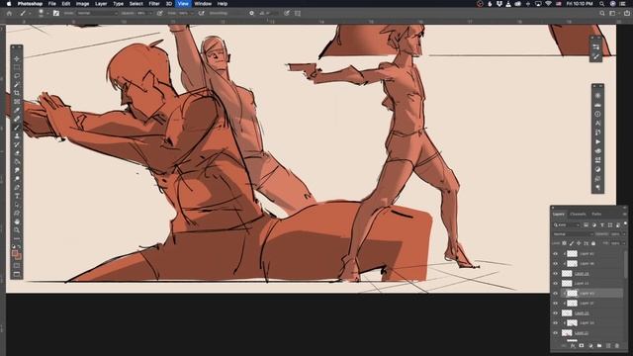
Task: Select the Magic Wand tool
Action: pyautogui.click(x=17, y=84)
